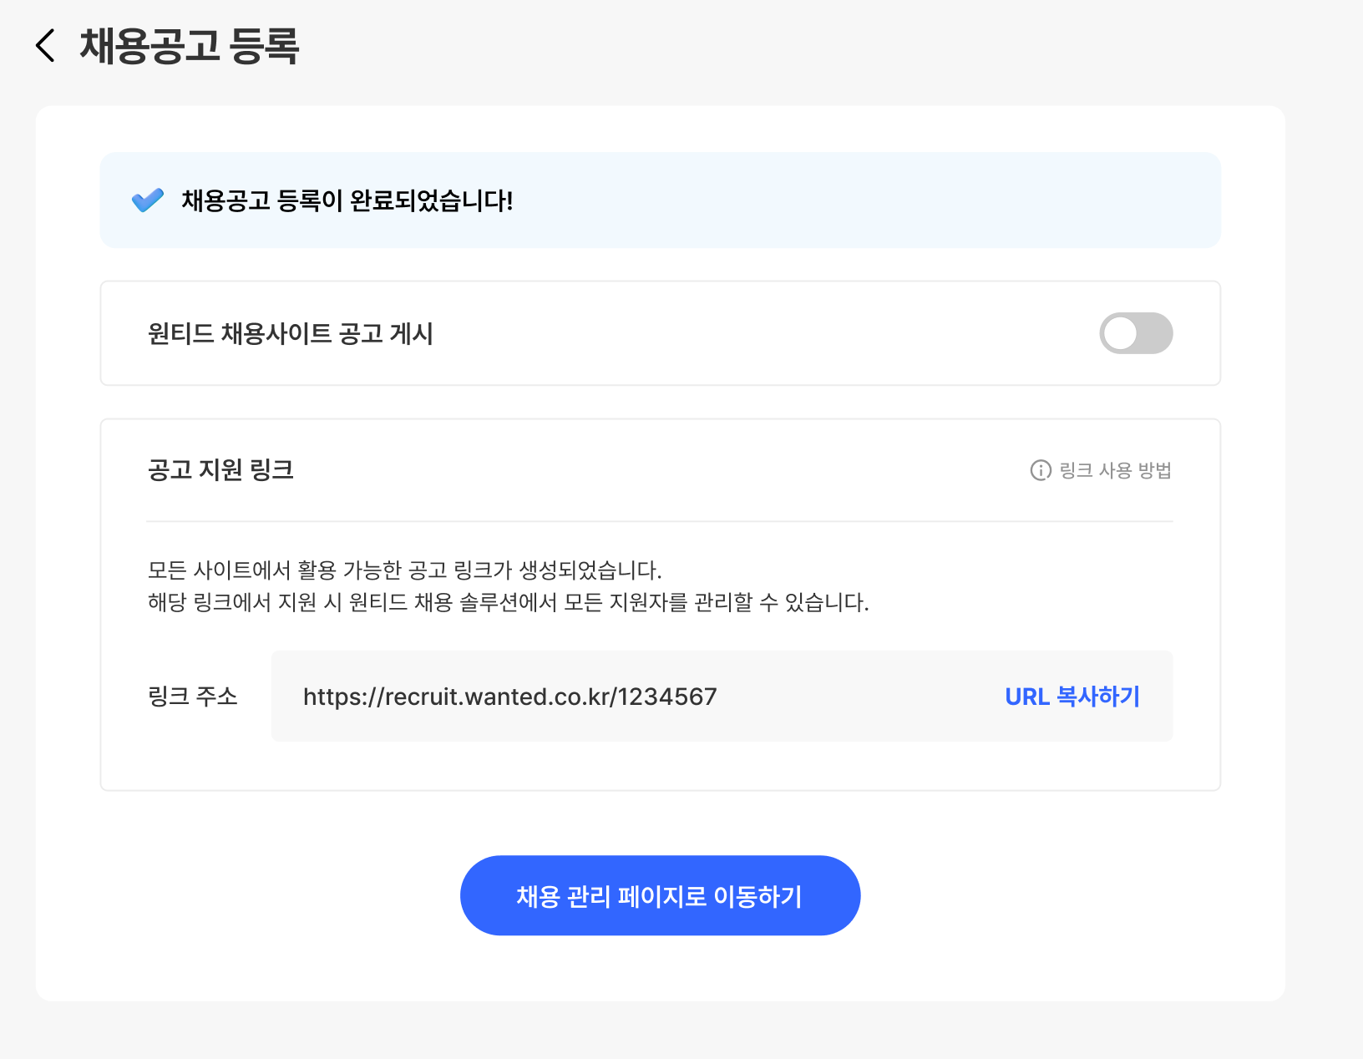Click text starting with 해당 링크에서 지원 시
1363x1059 pixels.
(509, 602)
